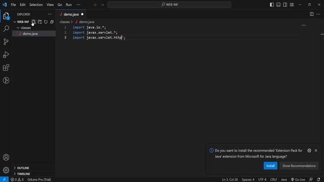Viewport: 324px width, 182px height.
Task: Start Go Live server
Action: pyautogui.click(x=298, y=179)
